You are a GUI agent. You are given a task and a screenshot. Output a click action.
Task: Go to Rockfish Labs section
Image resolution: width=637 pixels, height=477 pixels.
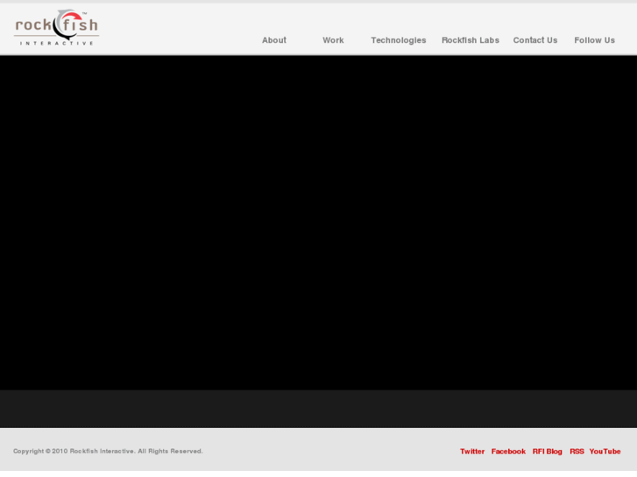pos(471,40)
